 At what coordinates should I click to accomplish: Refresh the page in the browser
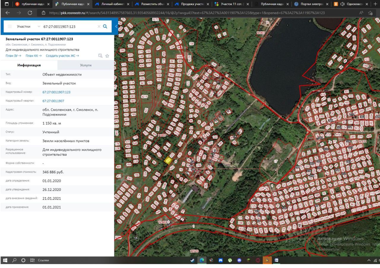pos(30,13)
